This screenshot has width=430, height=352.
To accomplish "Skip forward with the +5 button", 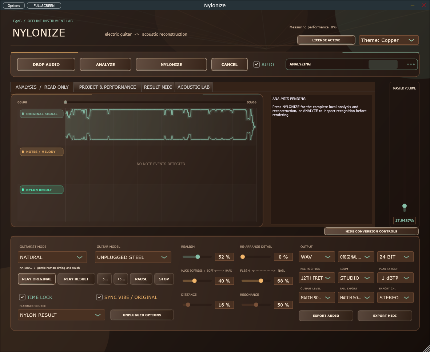I will [x=121, y=279].
